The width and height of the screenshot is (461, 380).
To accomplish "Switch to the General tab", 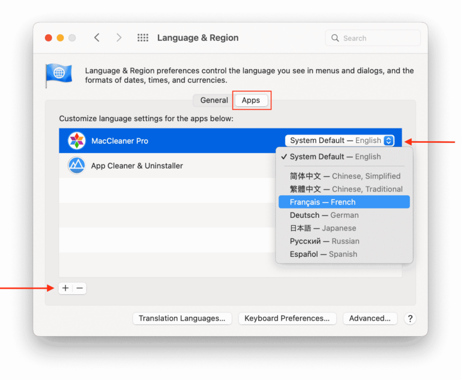I will tap(214, 100).
